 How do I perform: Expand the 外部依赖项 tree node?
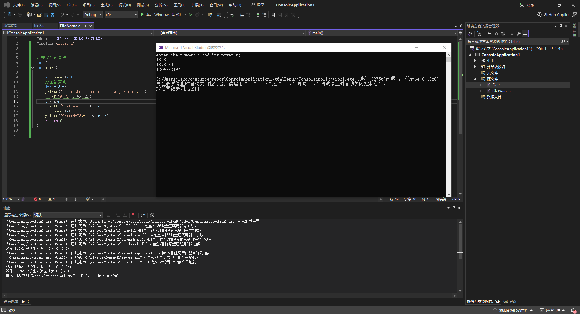coord(475,67)
